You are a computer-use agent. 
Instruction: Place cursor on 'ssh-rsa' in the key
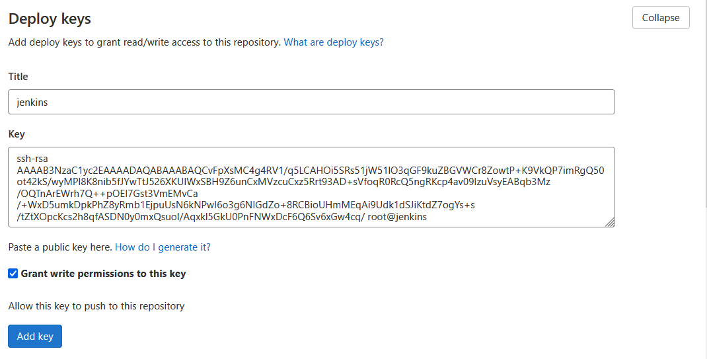coord(32,159)
